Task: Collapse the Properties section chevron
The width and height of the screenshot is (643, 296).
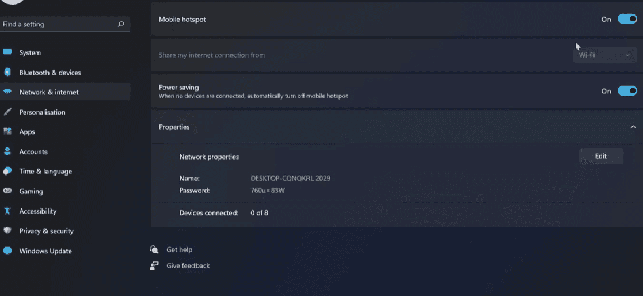Action: pyautogui.click(x=633, y=127)
